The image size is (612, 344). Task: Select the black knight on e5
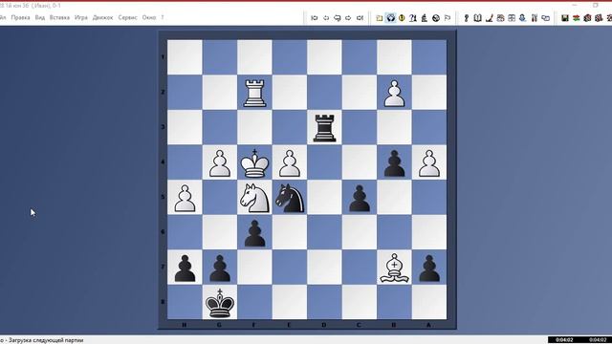[x=290, y=198]
